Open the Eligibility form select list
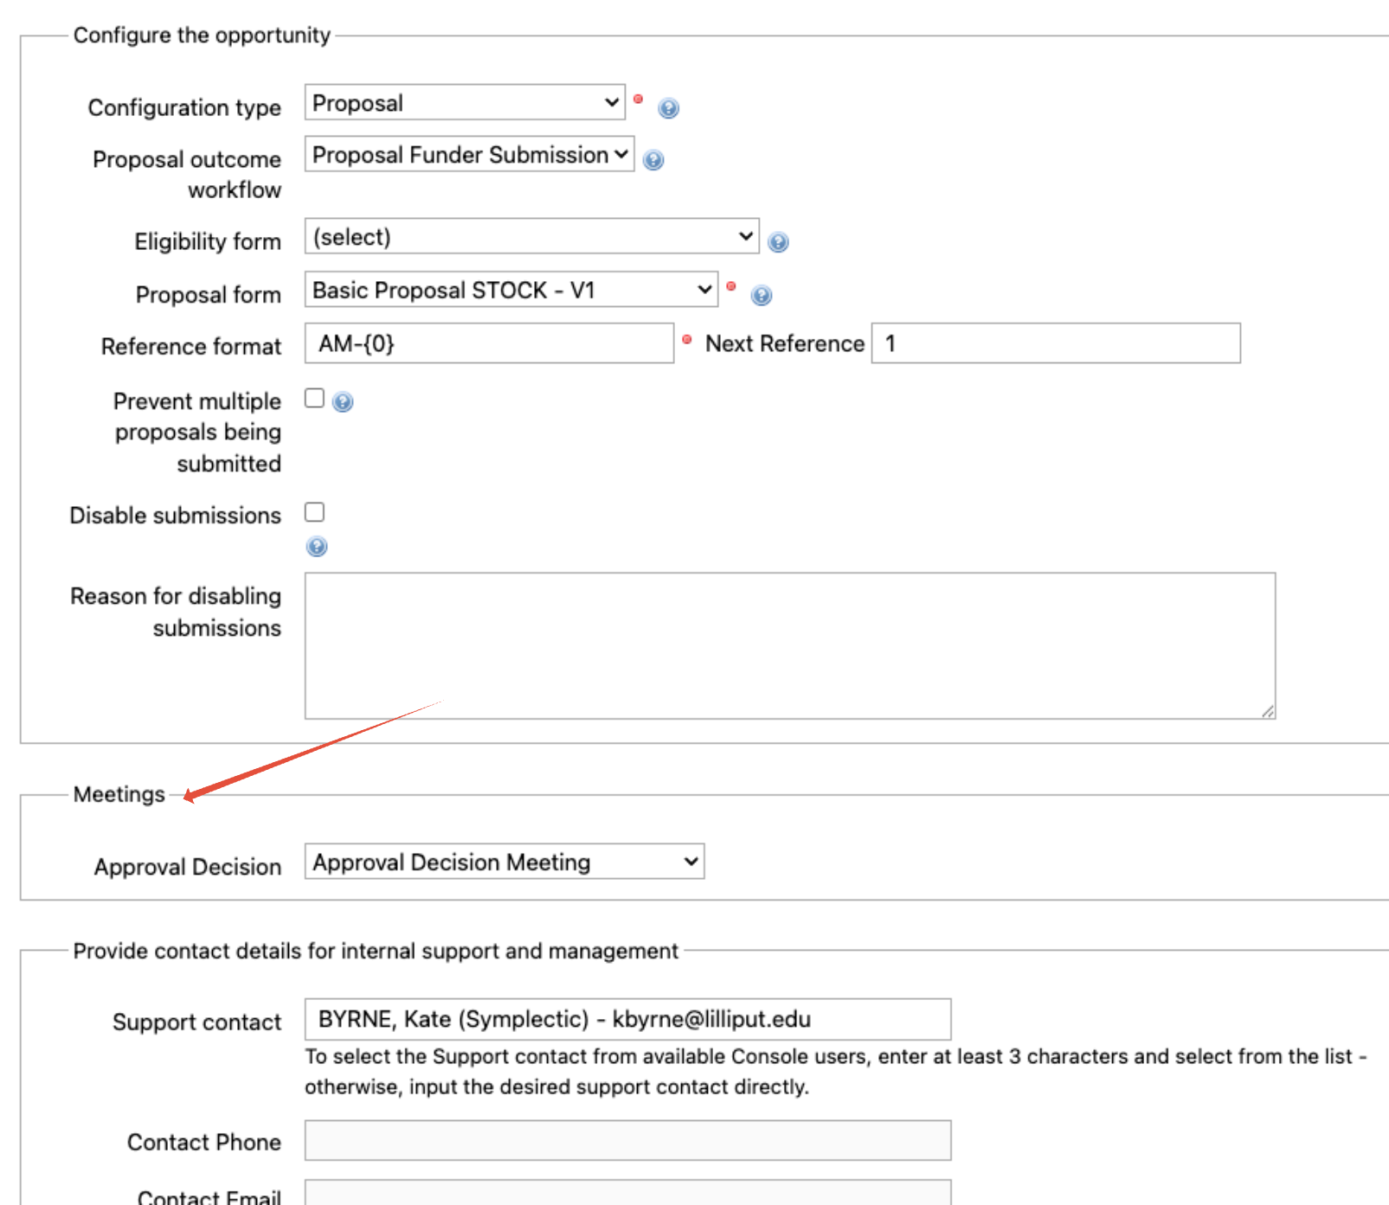The width and height of the screenshot is (1389, 1205). pyautogui.click(x=531, y=237)
